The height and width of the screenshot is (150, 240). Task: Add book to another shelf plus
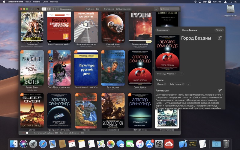pyautogui.click(x=189, y=84)
